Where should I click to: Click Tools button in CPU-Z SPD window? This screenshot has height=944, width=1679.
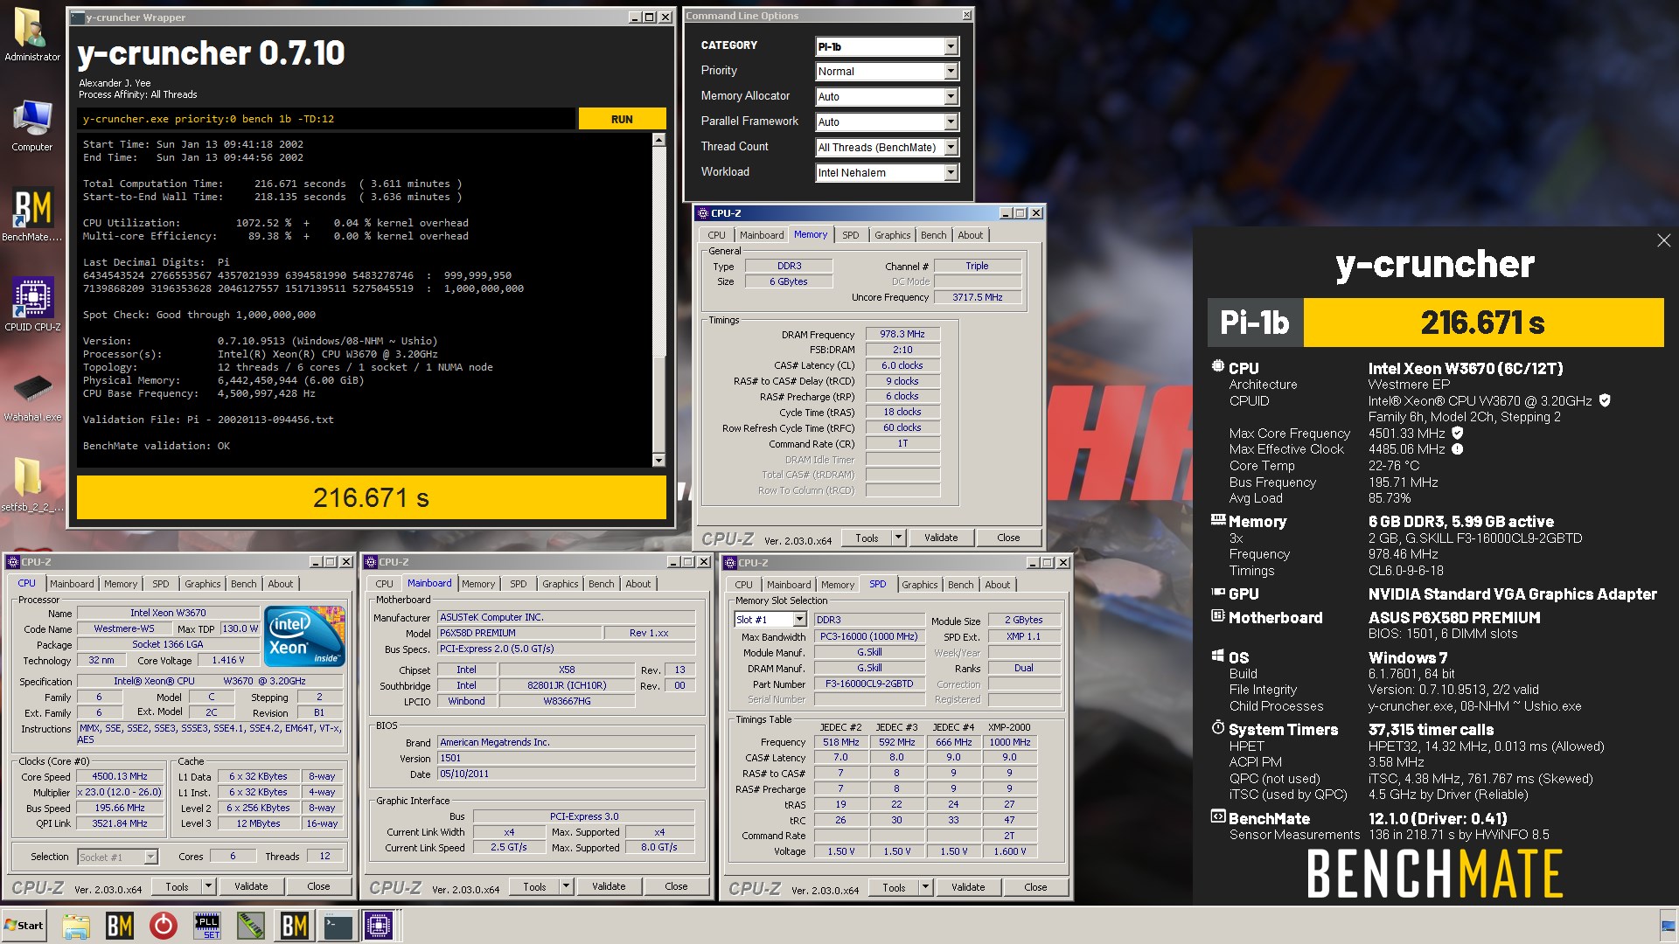894,887
